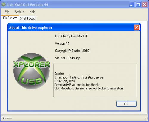This screenshot has height=122, width=149.
Task: Open the File menu
Action: [x=7, y=12]
